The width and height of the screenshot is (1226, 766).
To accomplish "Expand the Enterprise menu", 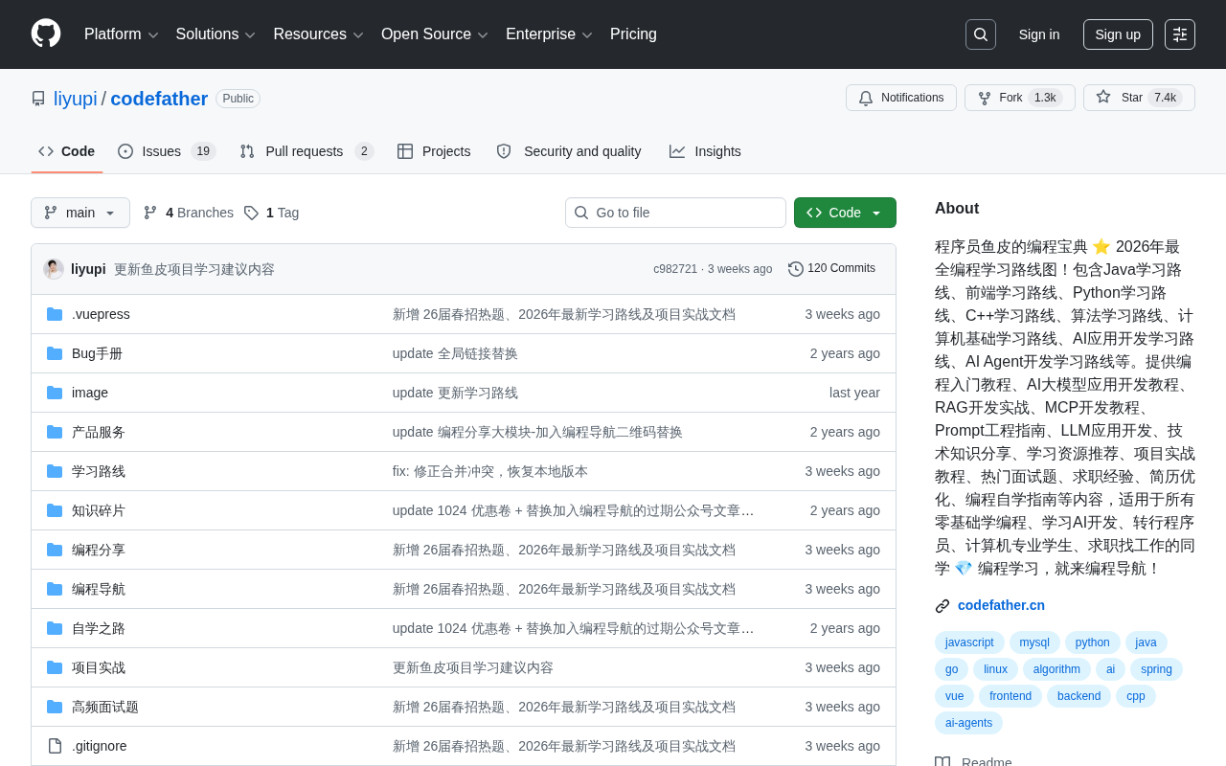I will 549,34.
